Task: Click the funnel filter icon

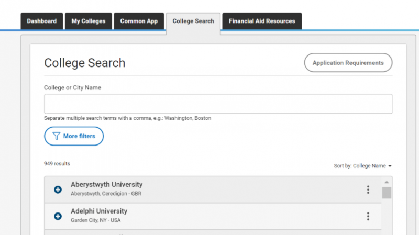Action: point(56,136)
